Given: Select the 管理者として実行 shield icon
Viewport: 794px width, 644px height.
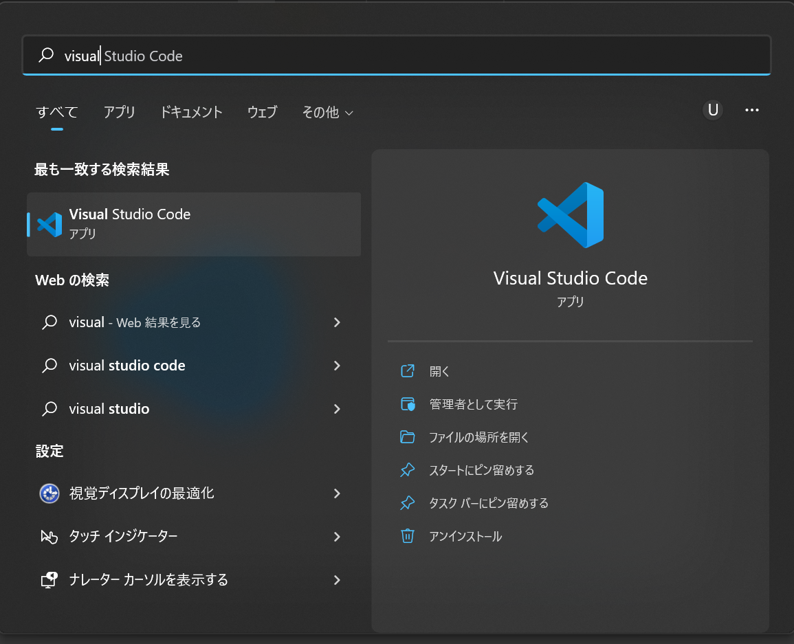Looking at the screenshot, I should 408,404.
